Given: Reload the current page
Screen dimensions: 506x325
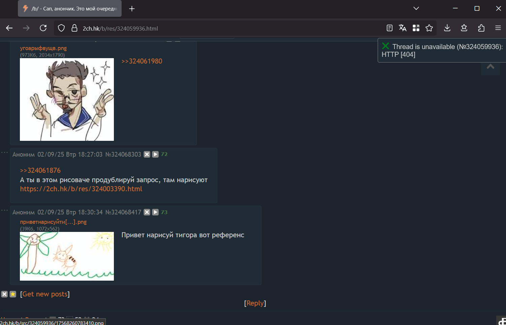Looking at the screenshot, I should tap(43, 28).
